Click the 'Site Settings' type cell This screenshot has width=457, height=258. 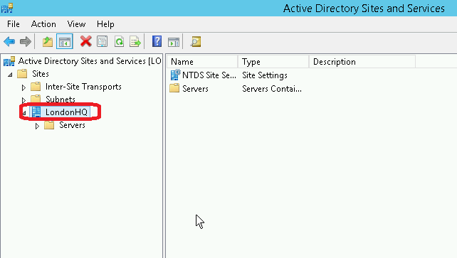(x=265, y=75)
